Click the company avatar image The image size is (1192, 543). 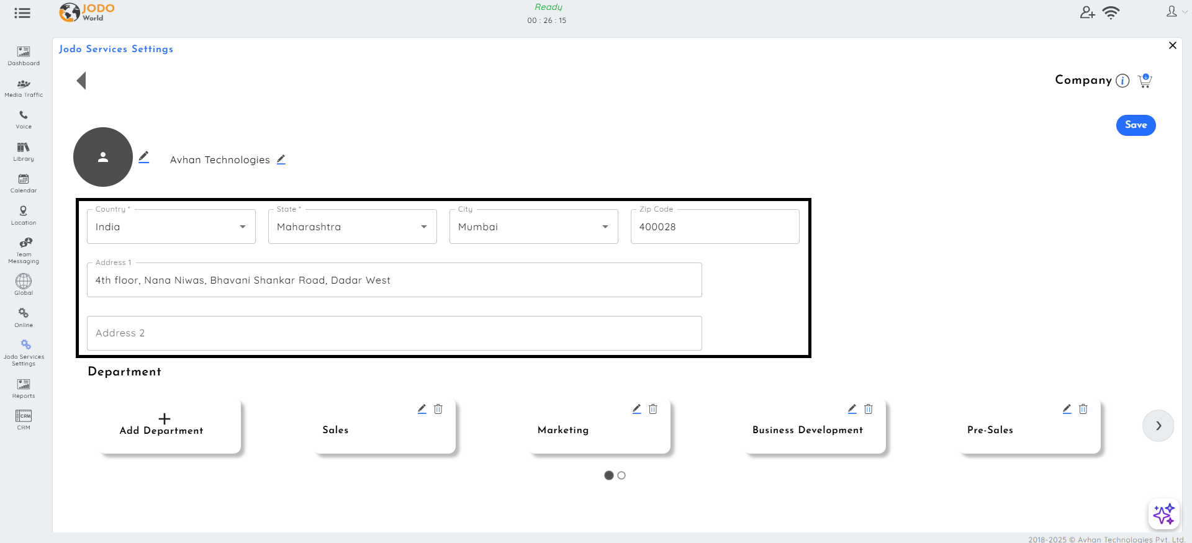click(x=103, y=157)
